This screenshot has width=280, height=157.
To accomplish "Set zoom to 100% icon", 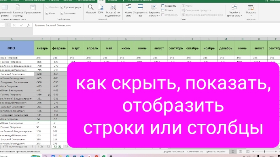I will (x=101, y=9).
